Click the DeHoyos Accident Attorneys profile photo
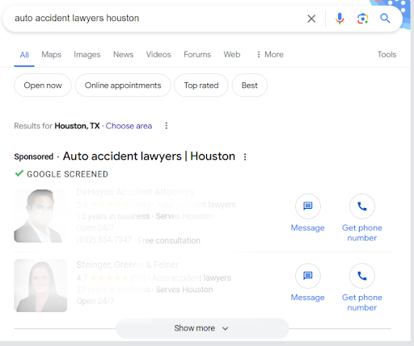 point(40,216)
